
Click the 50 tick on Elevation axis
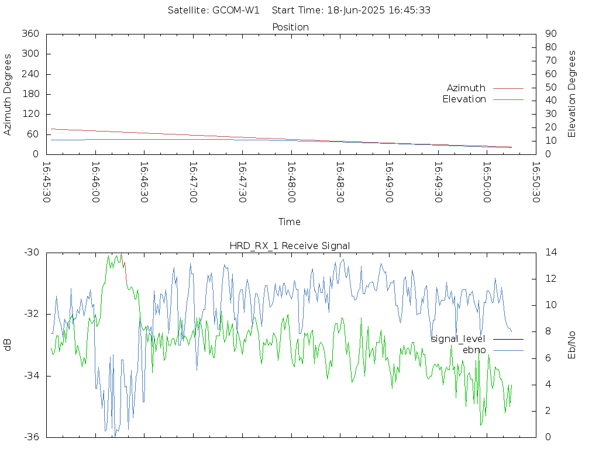click(551, 87)
